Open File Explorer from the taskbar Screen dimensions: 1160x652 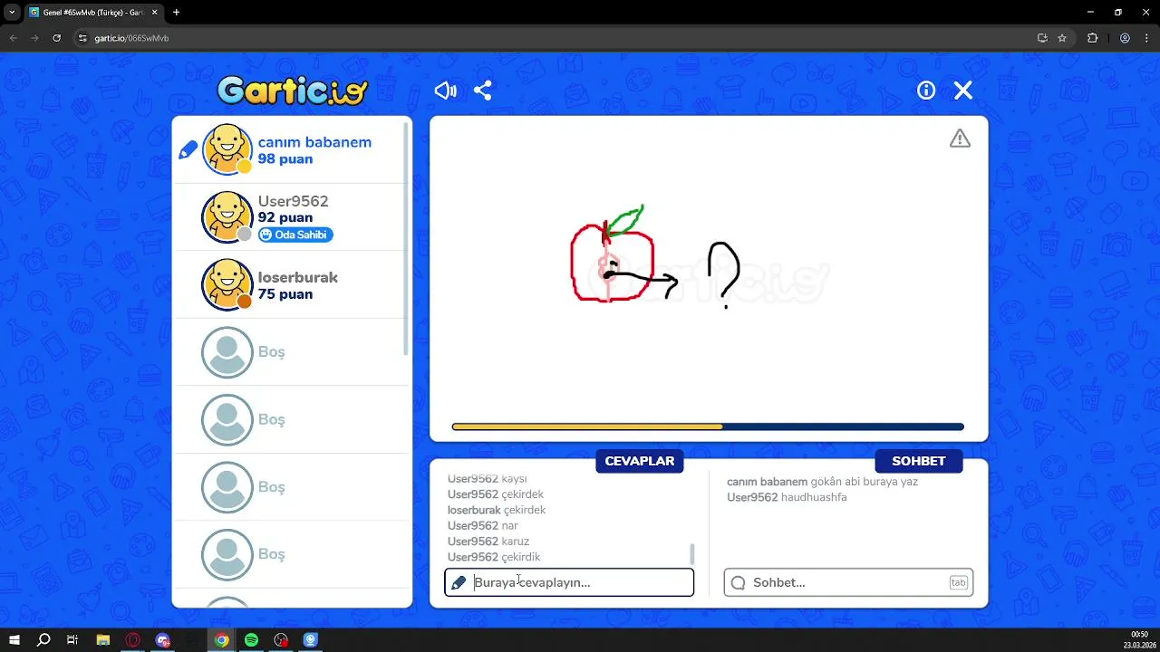click(x=102, y=640)
